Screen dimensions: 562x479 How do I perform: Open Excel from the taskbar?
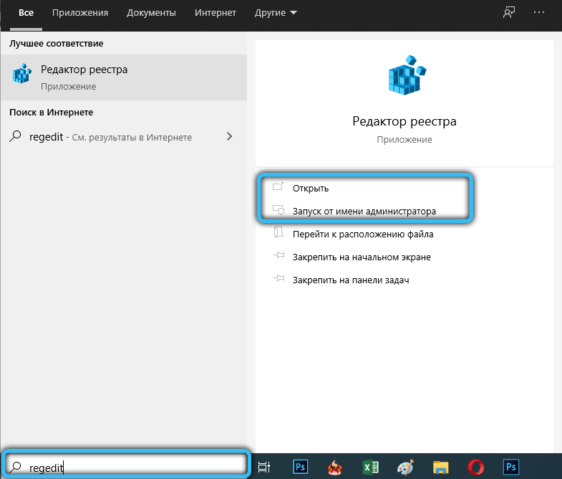click(x=371, y=467)
